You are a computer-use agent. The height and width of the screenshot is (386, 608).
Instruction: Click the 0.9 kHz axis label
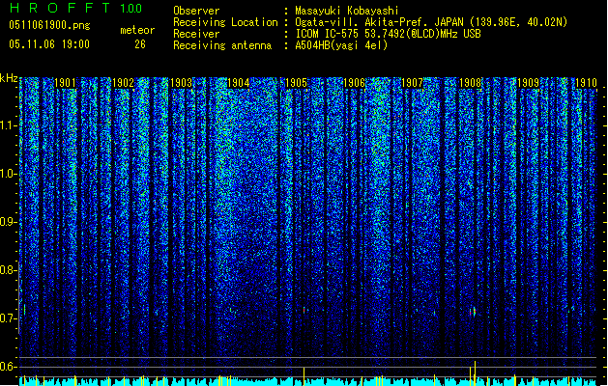8,222
